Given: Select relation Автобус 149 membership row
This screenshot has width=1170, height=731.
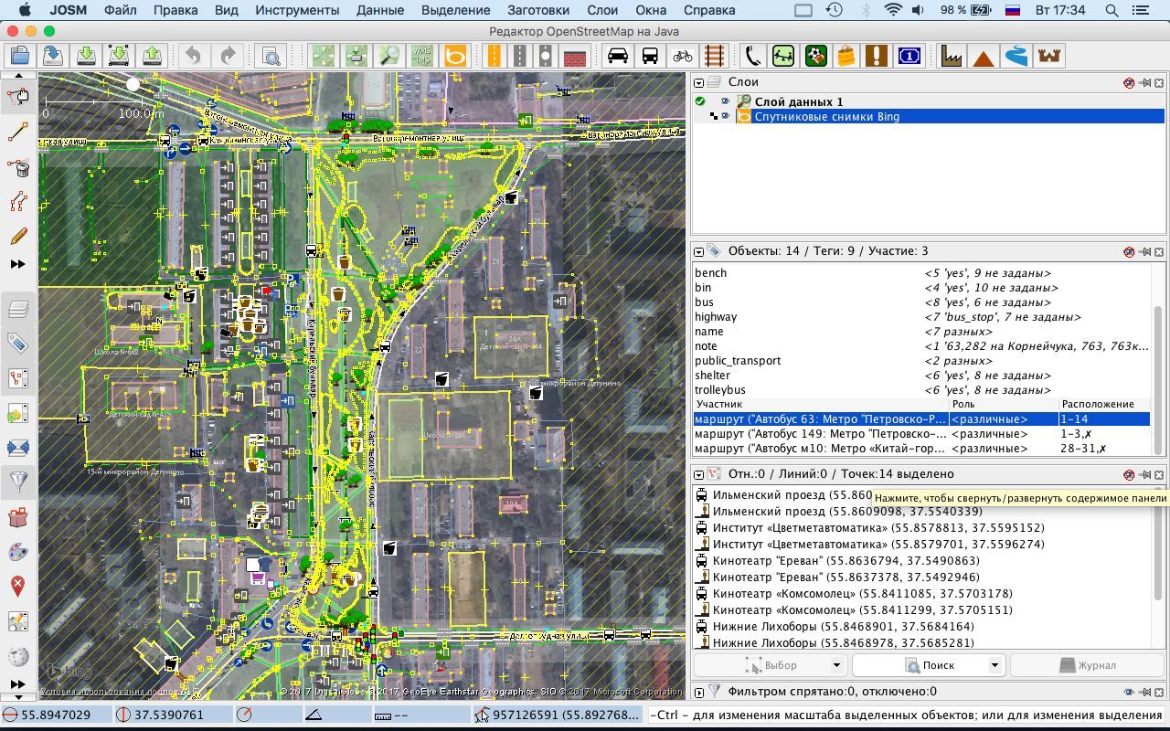Looking at the screenshot, I should click(921, 434).
